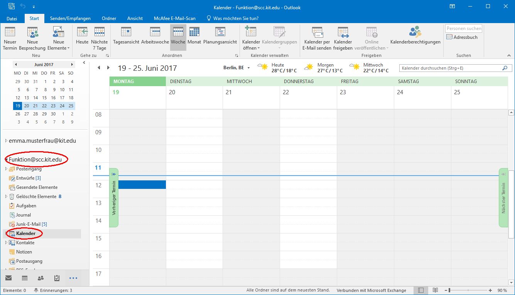Show more navigation options (three dots)
515x295 pixels.
(x=73, y=278)
